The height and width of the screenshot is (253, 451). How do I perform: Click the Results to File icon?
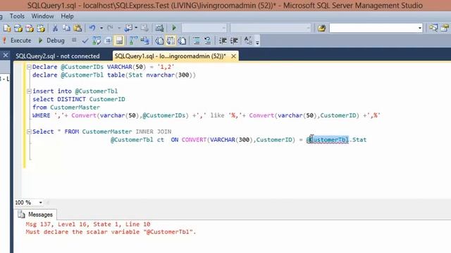(182, 41)
